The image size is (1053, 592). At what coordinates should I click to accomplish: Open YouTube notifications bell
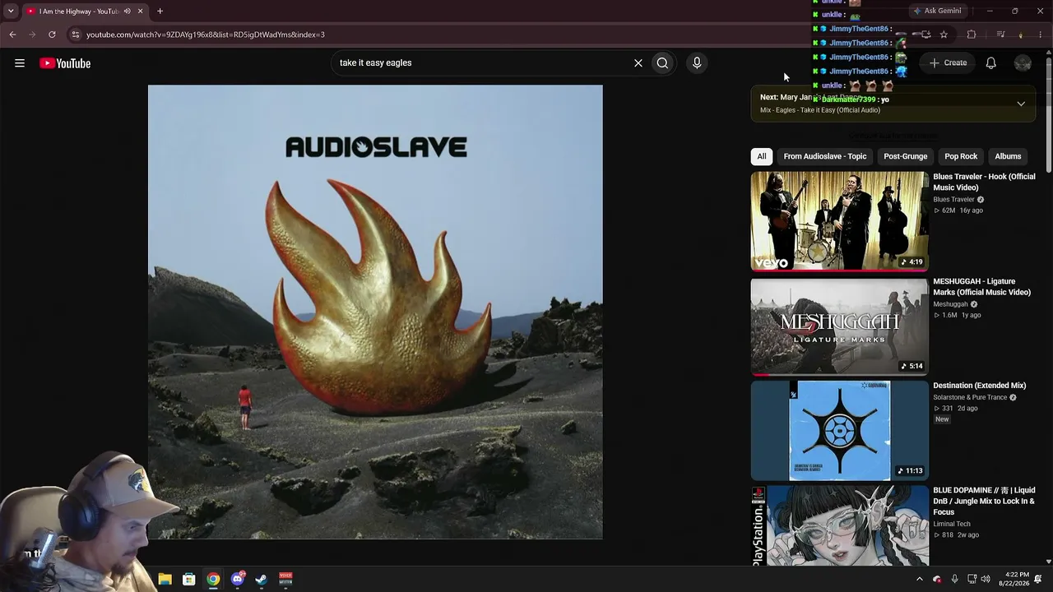991,63
